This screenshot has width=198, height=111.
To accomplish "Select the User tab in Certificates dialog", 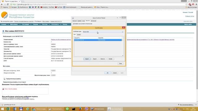I will pyautogui.click(x=75, y=35).
